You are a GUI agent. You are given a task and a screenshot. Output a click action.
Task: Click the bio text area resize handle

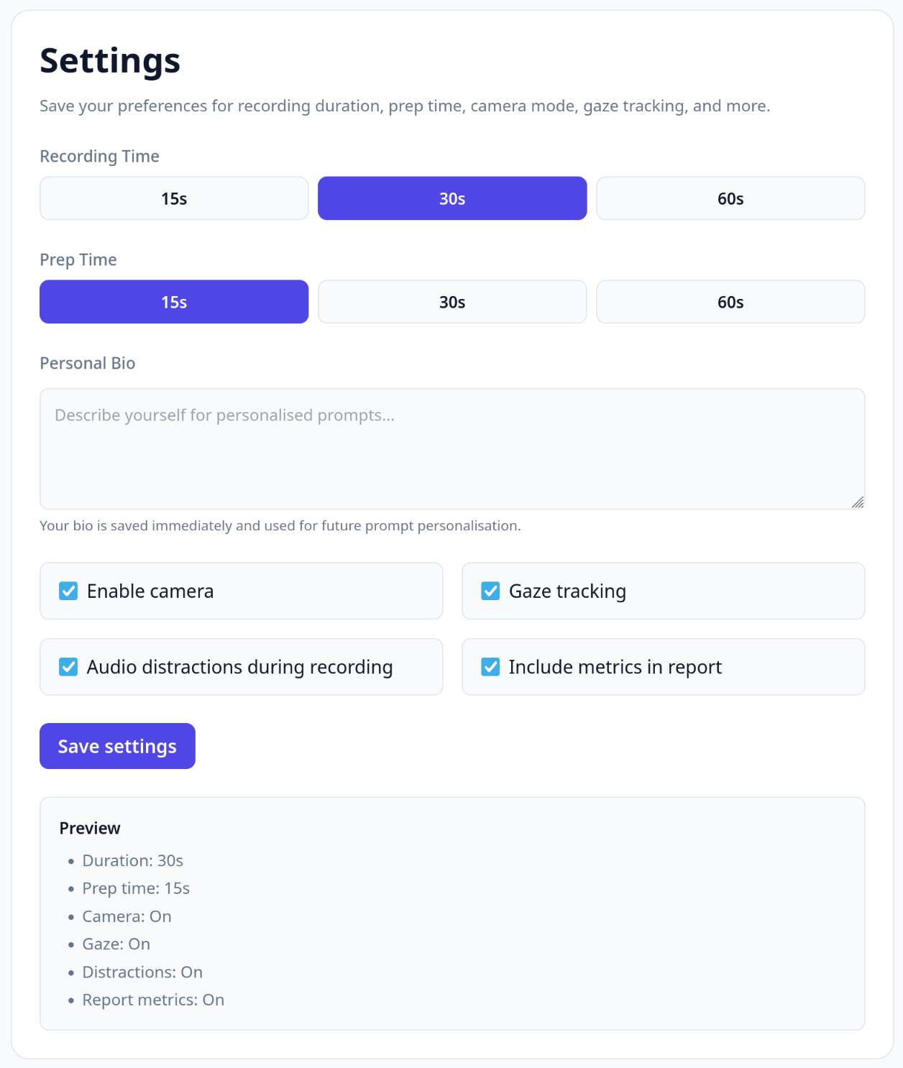(858, 502)
